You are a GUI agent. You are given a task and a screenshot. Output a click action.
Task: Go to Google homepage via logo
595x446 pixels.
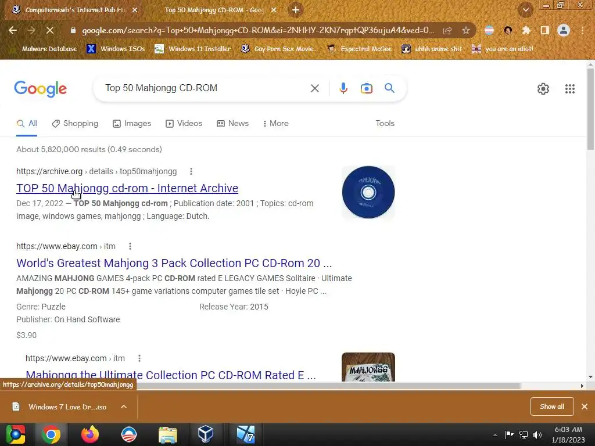pyautogui.click(x=40, y=89)
